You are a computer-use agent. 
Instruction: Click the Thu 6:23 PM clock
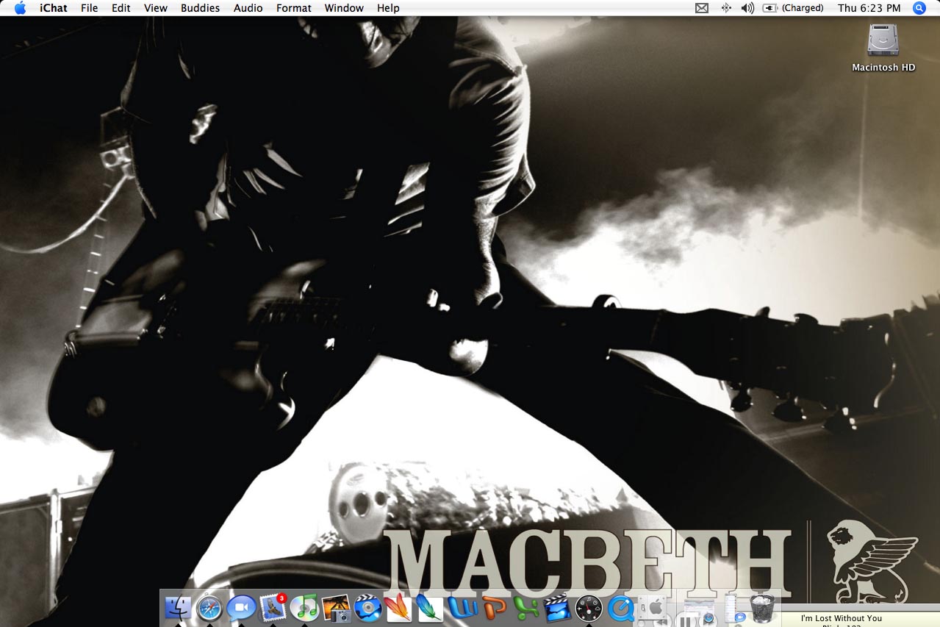pos(869,8)
